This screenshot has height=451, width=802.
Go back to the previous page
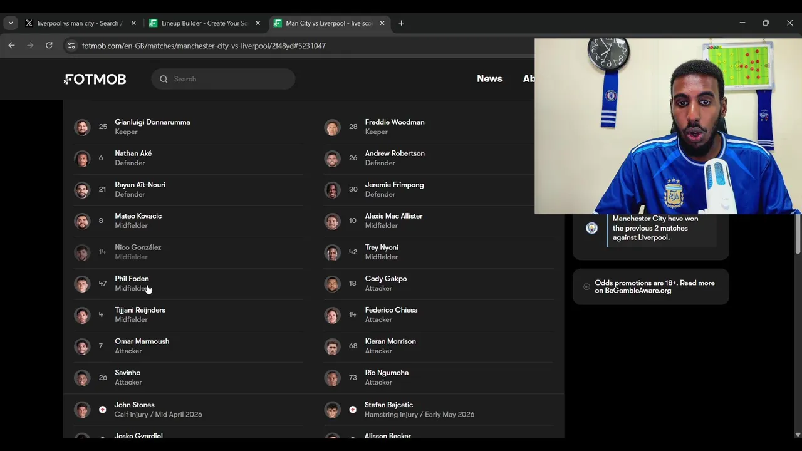pos(11,46)
